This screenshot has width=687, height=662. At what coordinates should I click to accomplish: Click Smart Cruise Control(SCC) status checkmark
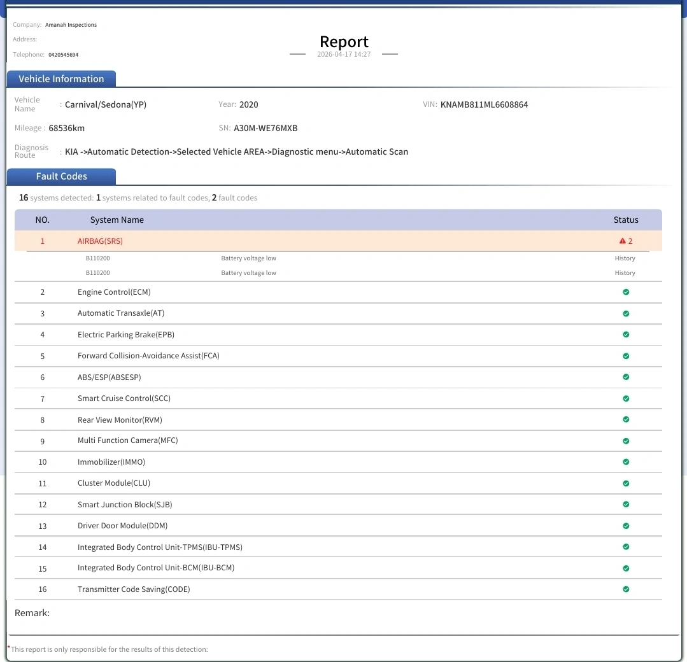[626, 398]
